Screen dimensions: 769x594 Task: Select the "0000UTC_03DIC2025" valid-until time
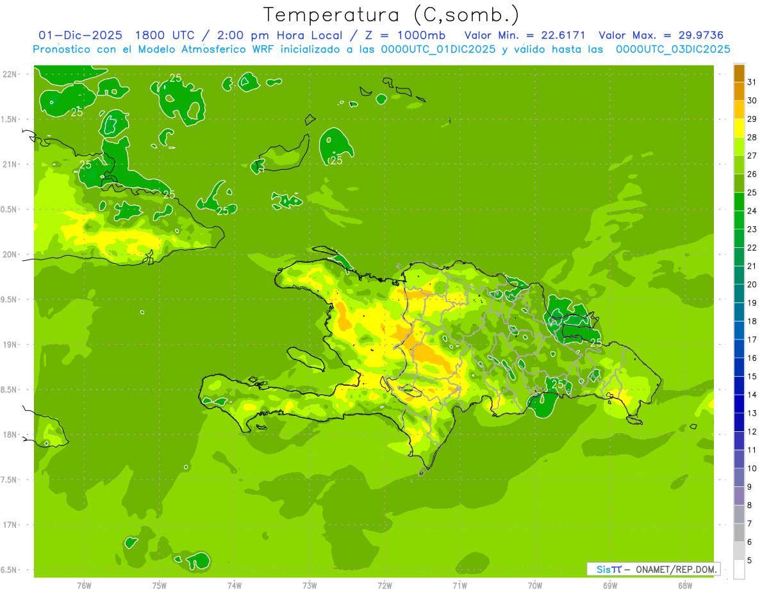pyautogui.click(x=673, y=49)
